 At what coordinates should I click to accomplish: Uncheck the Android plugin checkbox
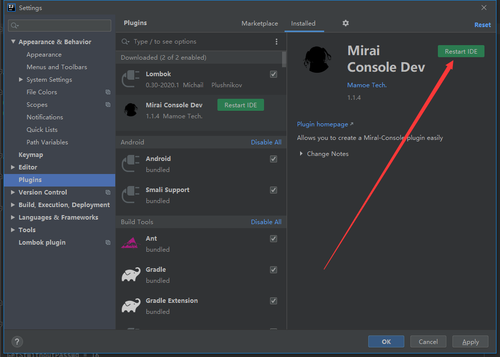[274, 159]
